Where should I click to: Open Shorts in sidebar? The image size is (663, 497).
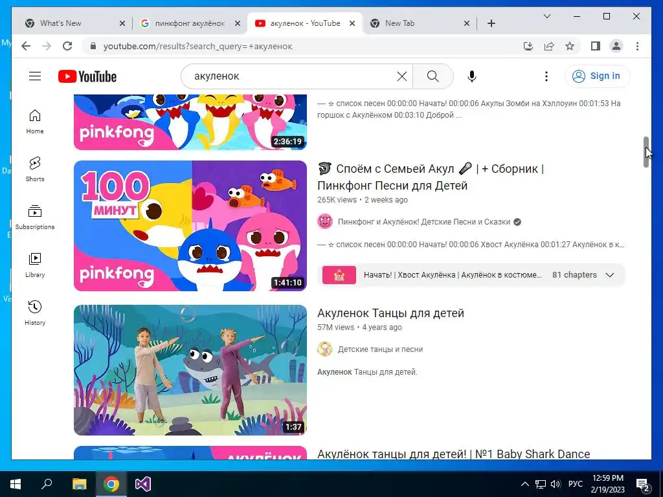[35, 170]
